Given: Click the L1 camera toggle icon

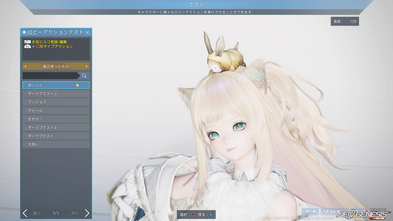Looking at the screenshot, I should pos(311,212).
